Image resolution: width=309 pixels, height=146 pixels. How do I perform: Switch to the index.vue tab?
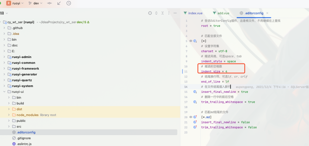click(193, 13)
